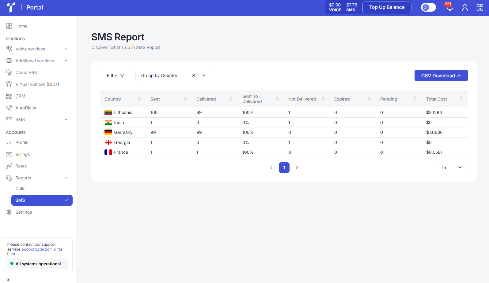Open the apps grid icon in header
Image resolution: width=489 pixels, height=283 pixels.
click(480, 7)
